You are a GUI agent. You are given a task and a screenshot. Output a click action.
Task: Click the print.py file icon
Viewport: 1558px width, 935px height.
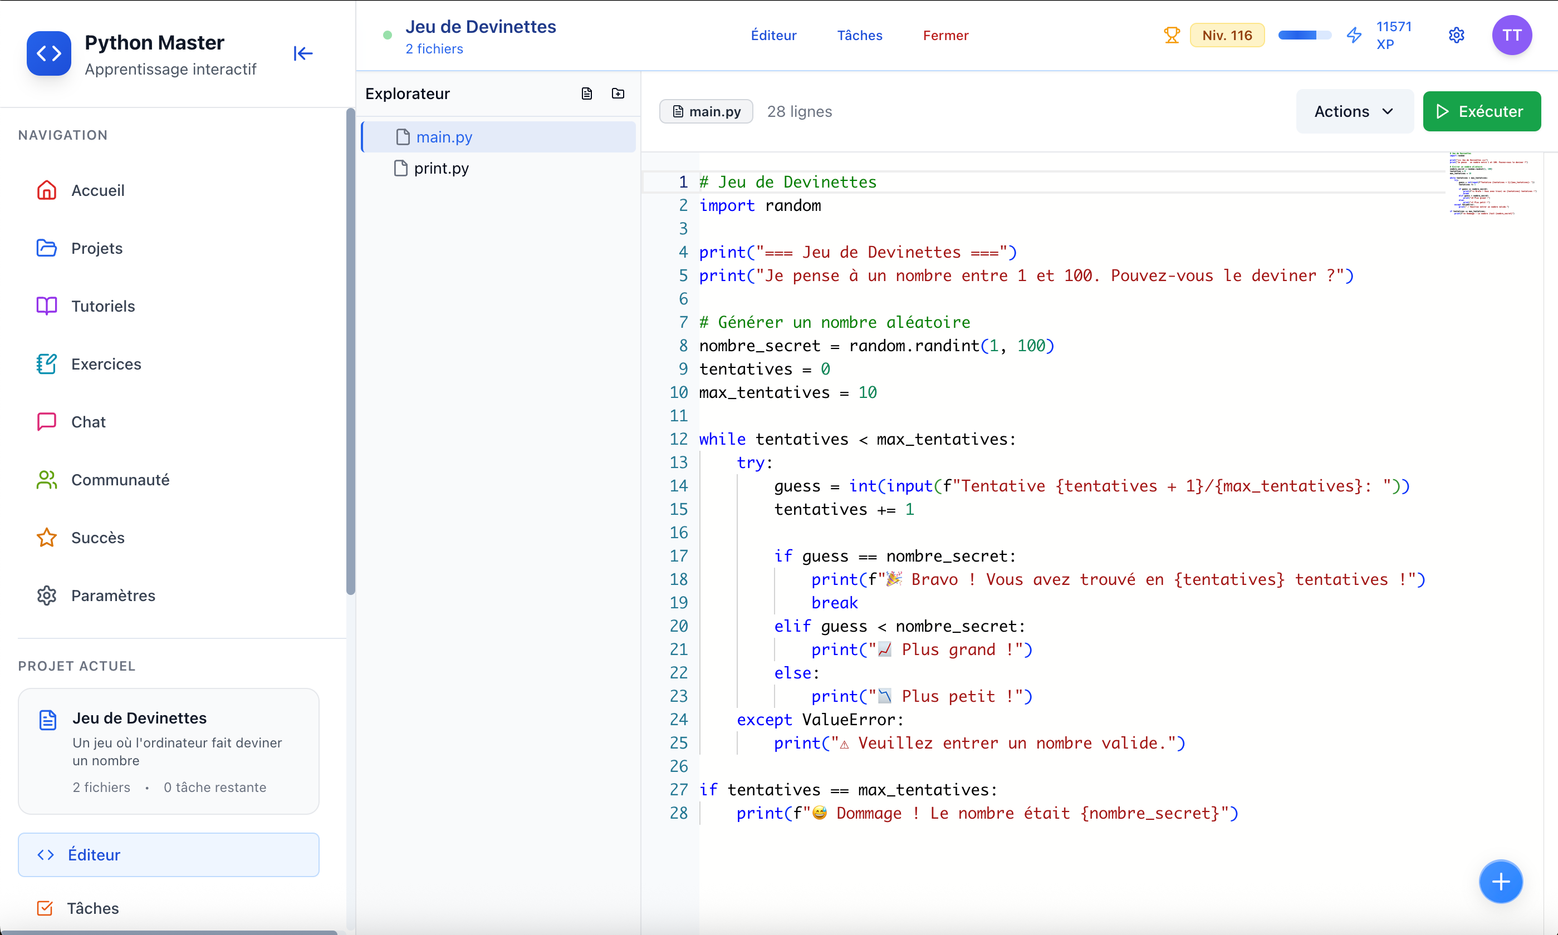400,168
